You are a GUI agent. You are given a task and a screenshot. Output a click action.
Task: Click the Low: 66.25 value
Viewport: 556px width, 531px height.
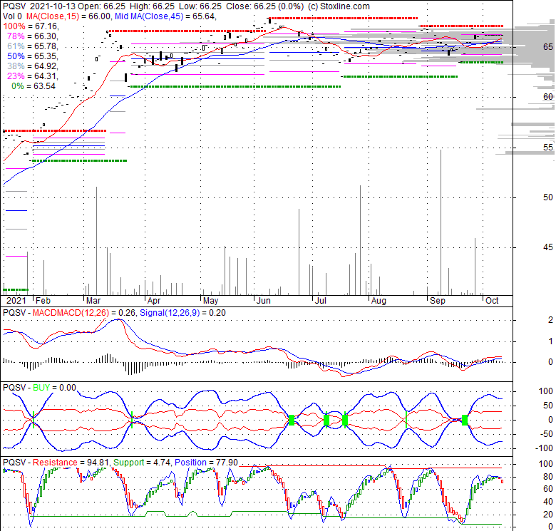coord(200,6)
